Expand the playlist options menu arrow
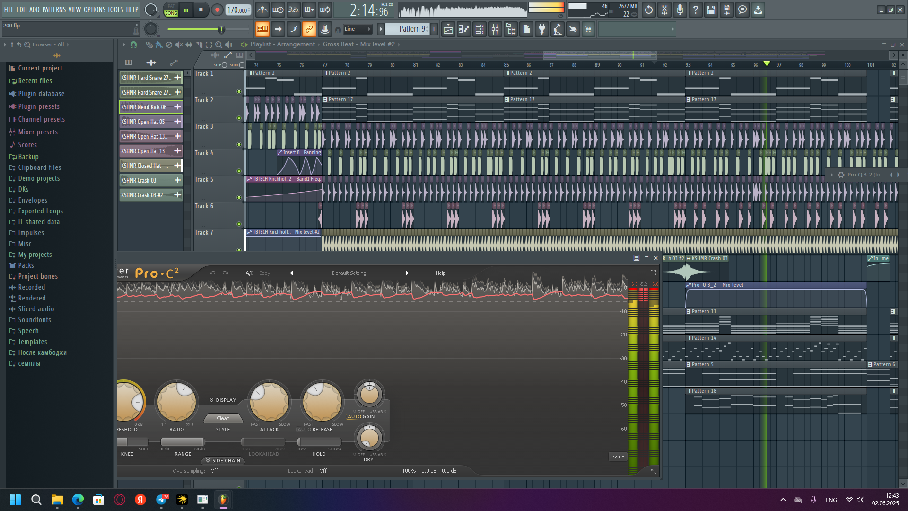Viewport: 908px width, 511px height. pyautogui.click(x=124, y=44)
